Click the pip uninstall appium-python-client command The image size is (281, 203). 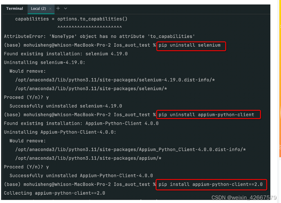coord(208,114)
